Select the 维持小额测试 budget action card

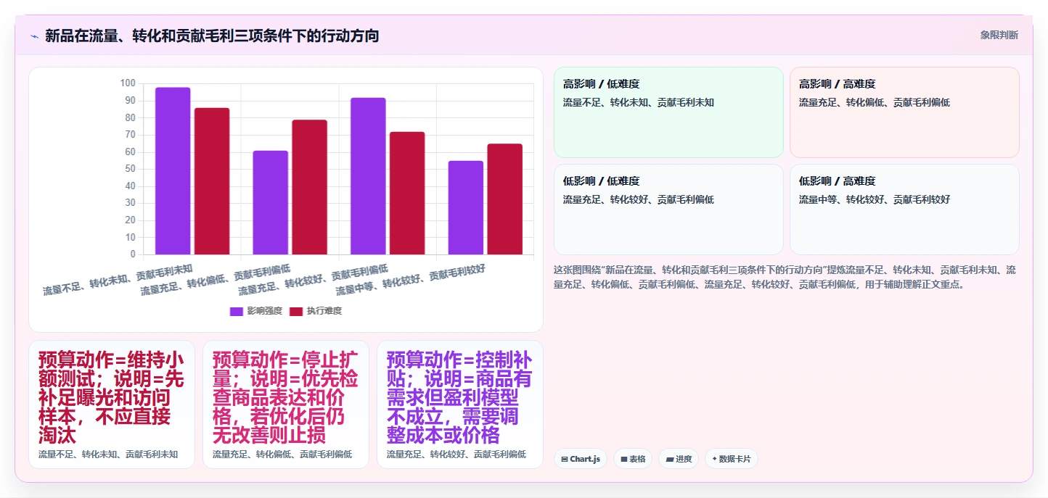[x=112, y=404]
